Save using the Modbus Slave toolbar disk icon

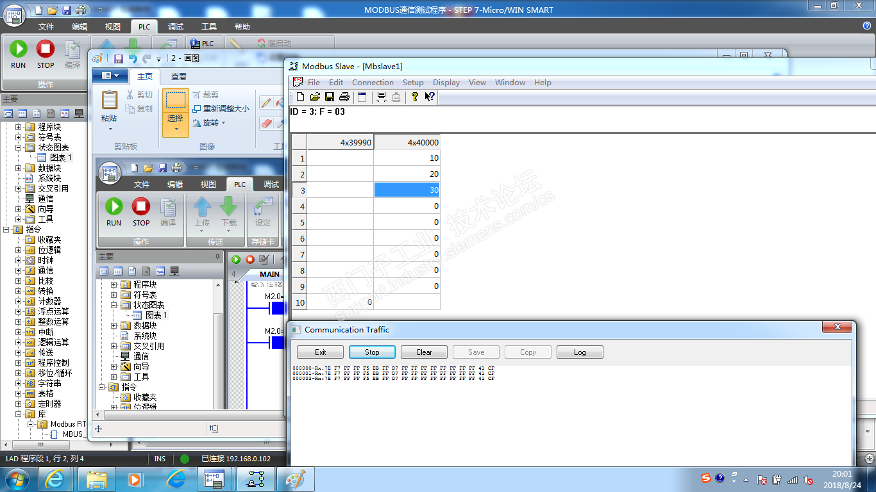330,97
